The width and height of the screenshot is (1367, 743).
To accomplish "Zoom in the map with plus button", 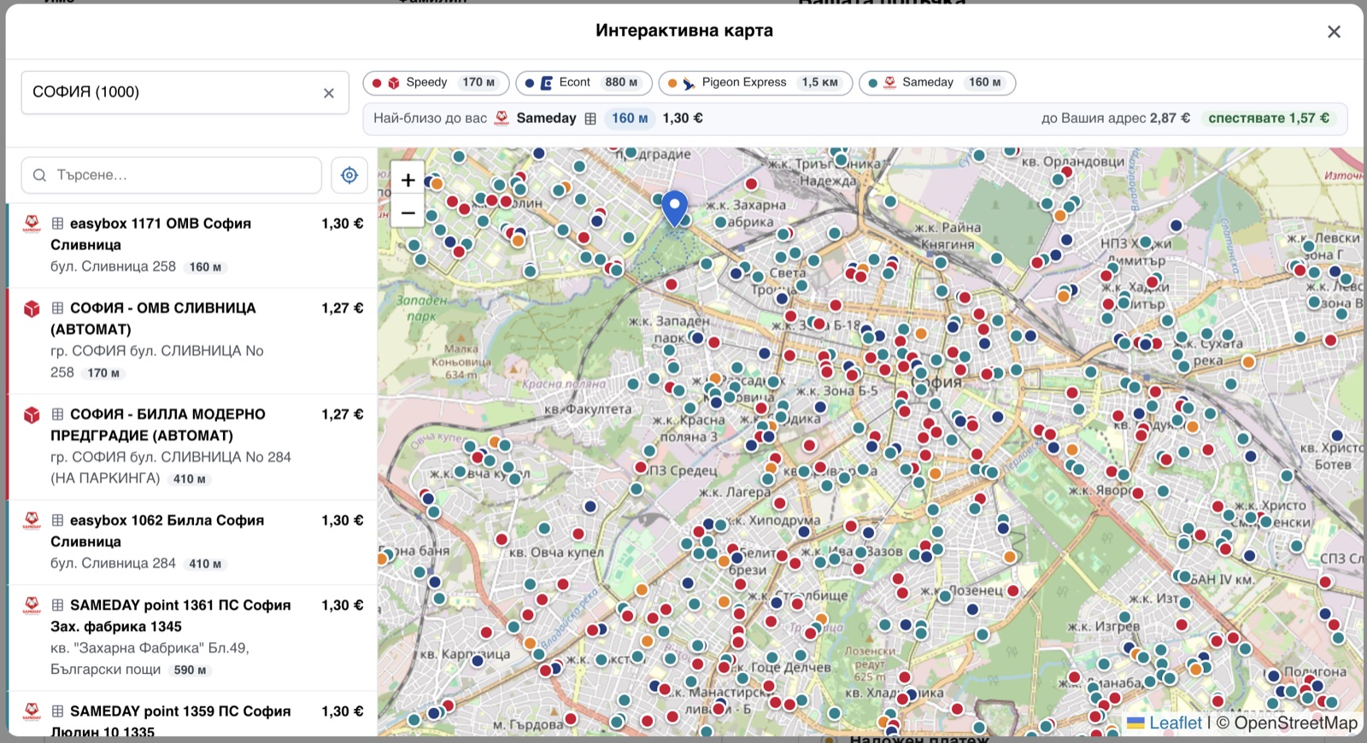I will point(408,180).
